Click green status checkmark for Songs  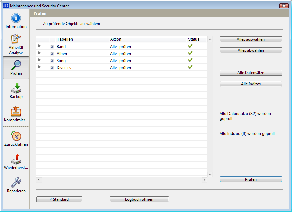[190, 60]
